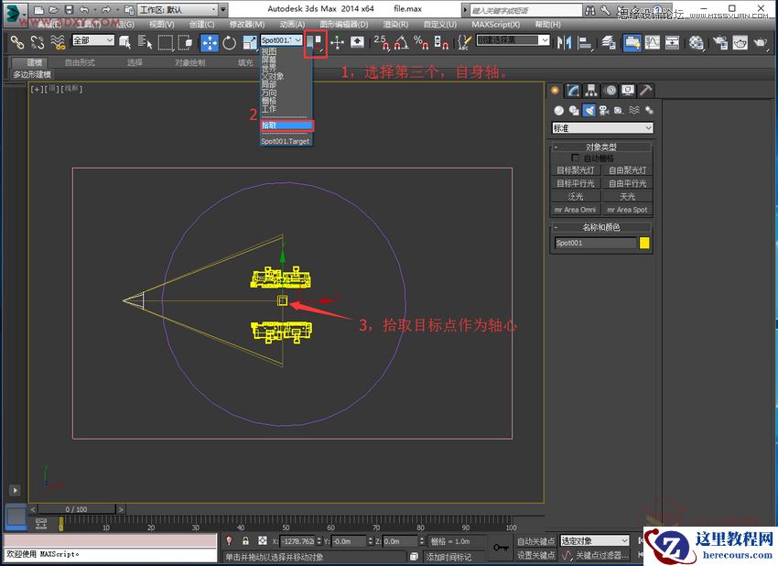Switch to the 自由形式 ribbon tab
The width and height of the screenshot is (778, 566).
pyautogui.click(x=79, y=61)
